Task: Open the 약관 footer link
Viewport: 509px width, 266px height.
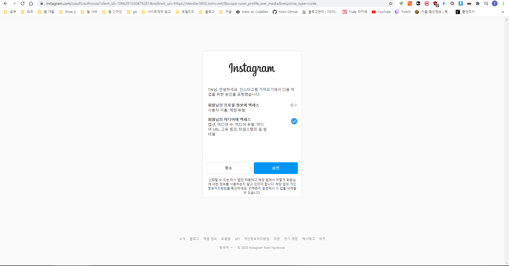Action: (x=277, y=239)
